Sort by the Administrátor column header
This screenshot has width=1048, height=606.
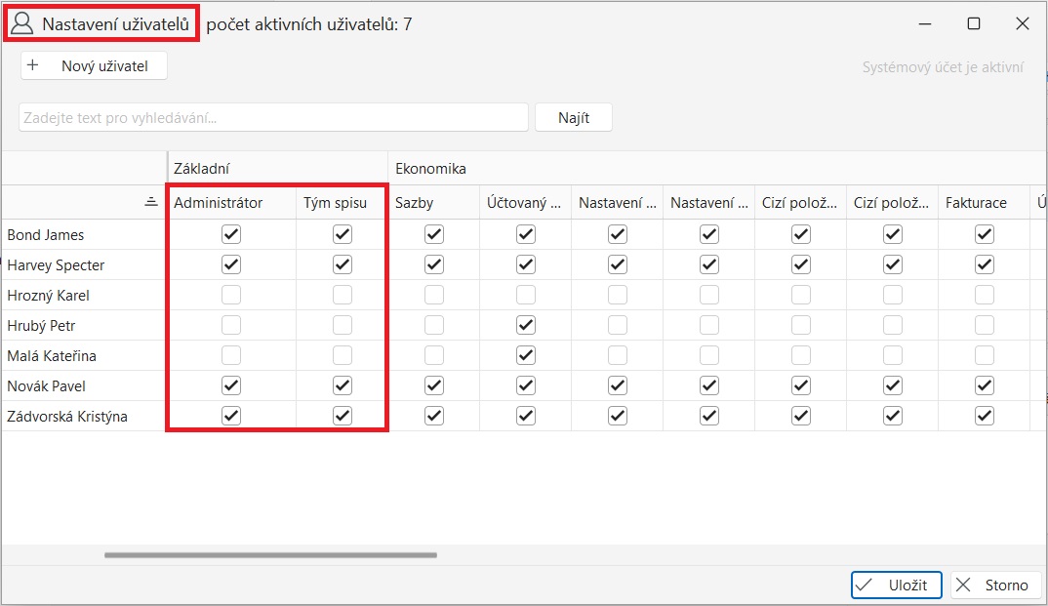pyautogui.click(x=219, y=203)
